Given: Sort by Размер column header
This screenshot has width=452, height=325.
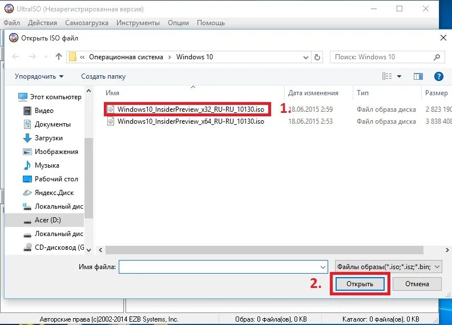Looking at the screenshot, I should [x=437, y=93].
